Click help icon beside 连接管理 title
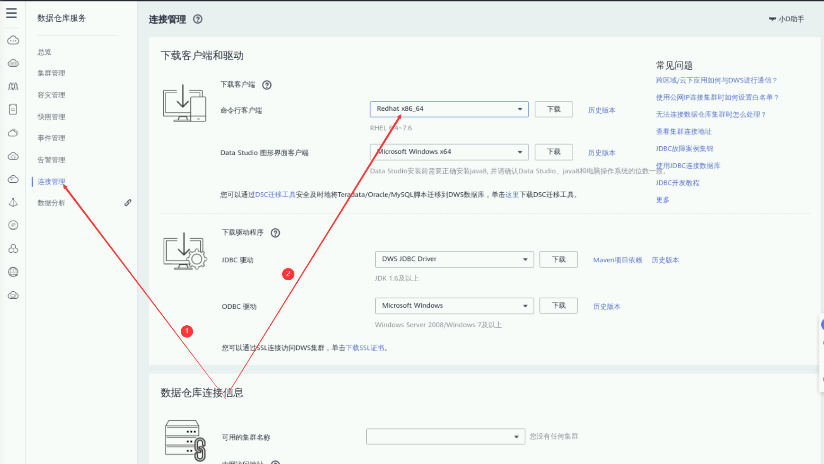Viewport: 824px width, 464px height. coord(198,19)
